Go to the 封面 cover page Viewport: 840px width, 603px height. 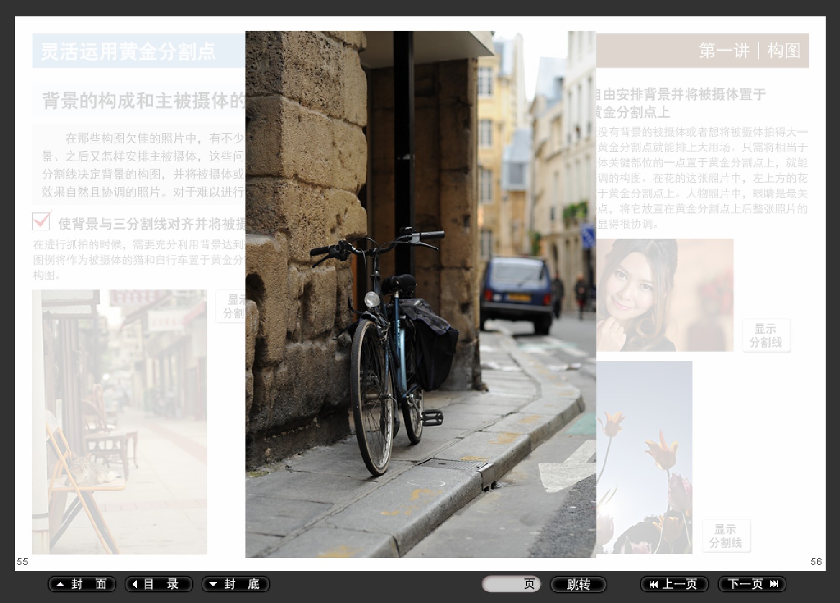[x=82, y=584]
